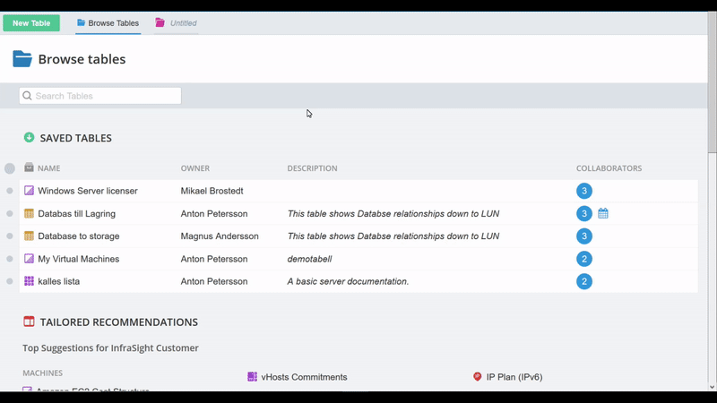Open the My Virtual Machines table
The height and width of the screenshot is (403, 717).
[79, 259]
